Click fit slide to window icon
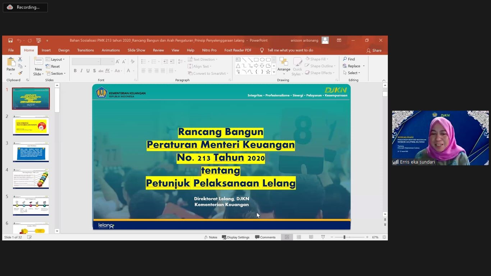Screen dimensions: 491x276 tap(384, 237)
